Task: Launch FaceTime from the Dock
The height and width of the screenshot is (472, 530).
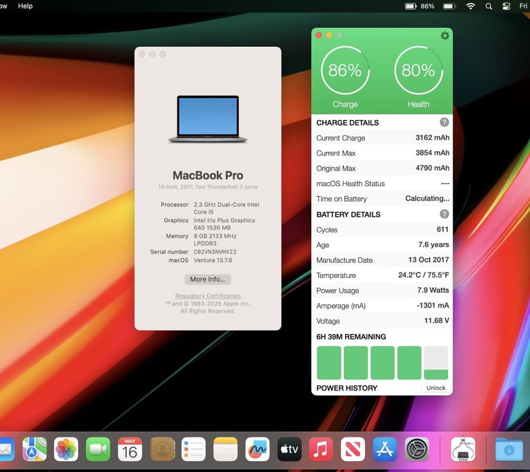Action: pyautogui.click(x=98, y=449)
